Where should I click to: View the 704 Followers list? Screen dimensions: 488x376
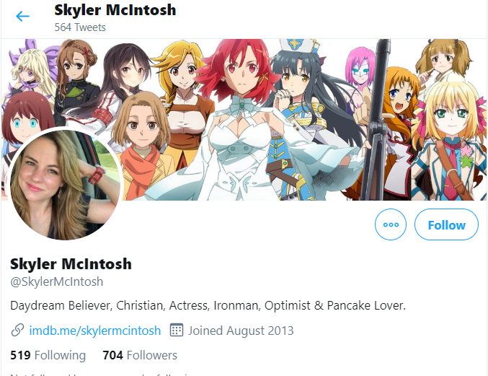[140, 355]
